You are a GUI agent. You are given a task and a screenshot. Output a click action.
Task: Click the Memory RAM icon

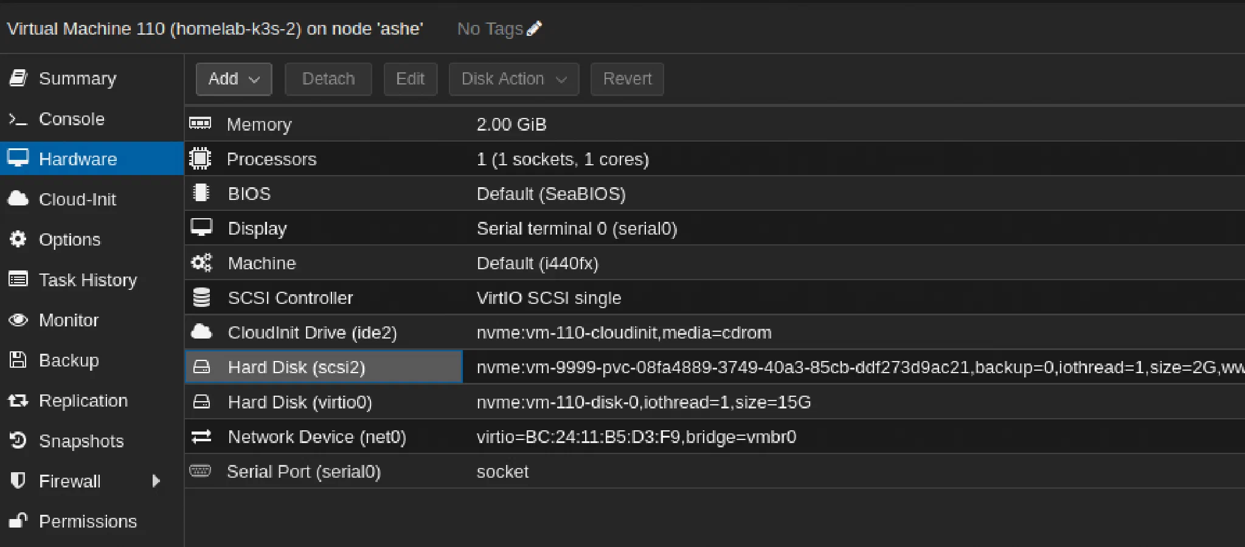tap(201, 123)
